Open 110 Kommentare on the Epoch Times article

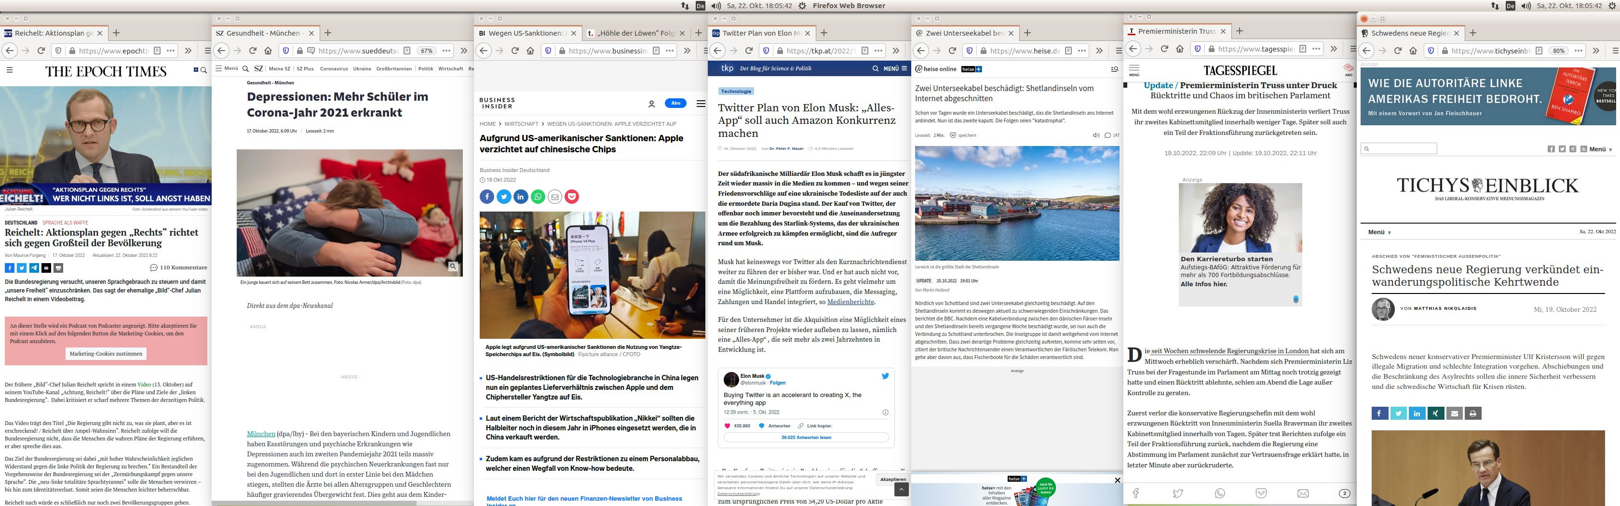tap(178, 268)
